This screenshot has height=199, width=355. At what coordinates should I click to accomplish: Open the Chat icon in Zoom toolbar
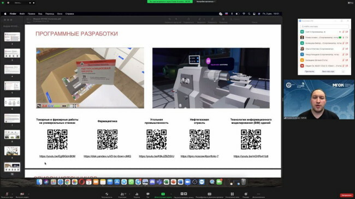pyautogui.click(x=148, y=194)
